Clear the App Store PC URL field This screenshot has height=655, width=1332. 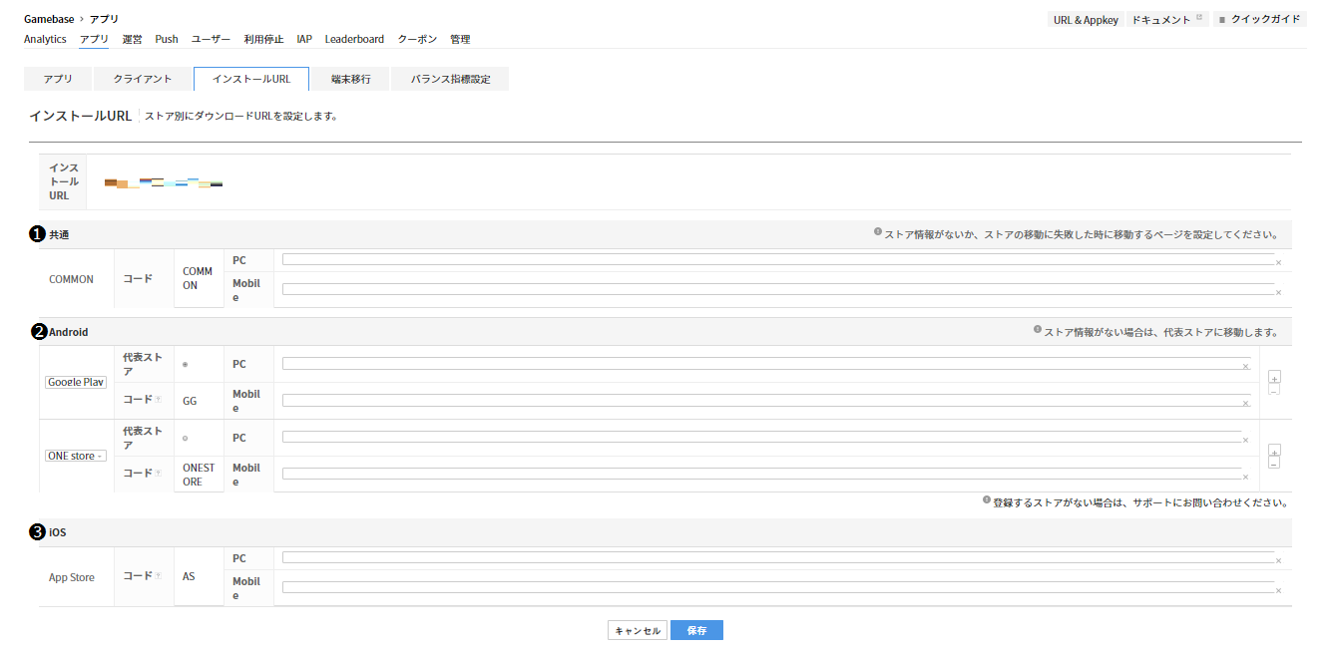point(1278,561)
